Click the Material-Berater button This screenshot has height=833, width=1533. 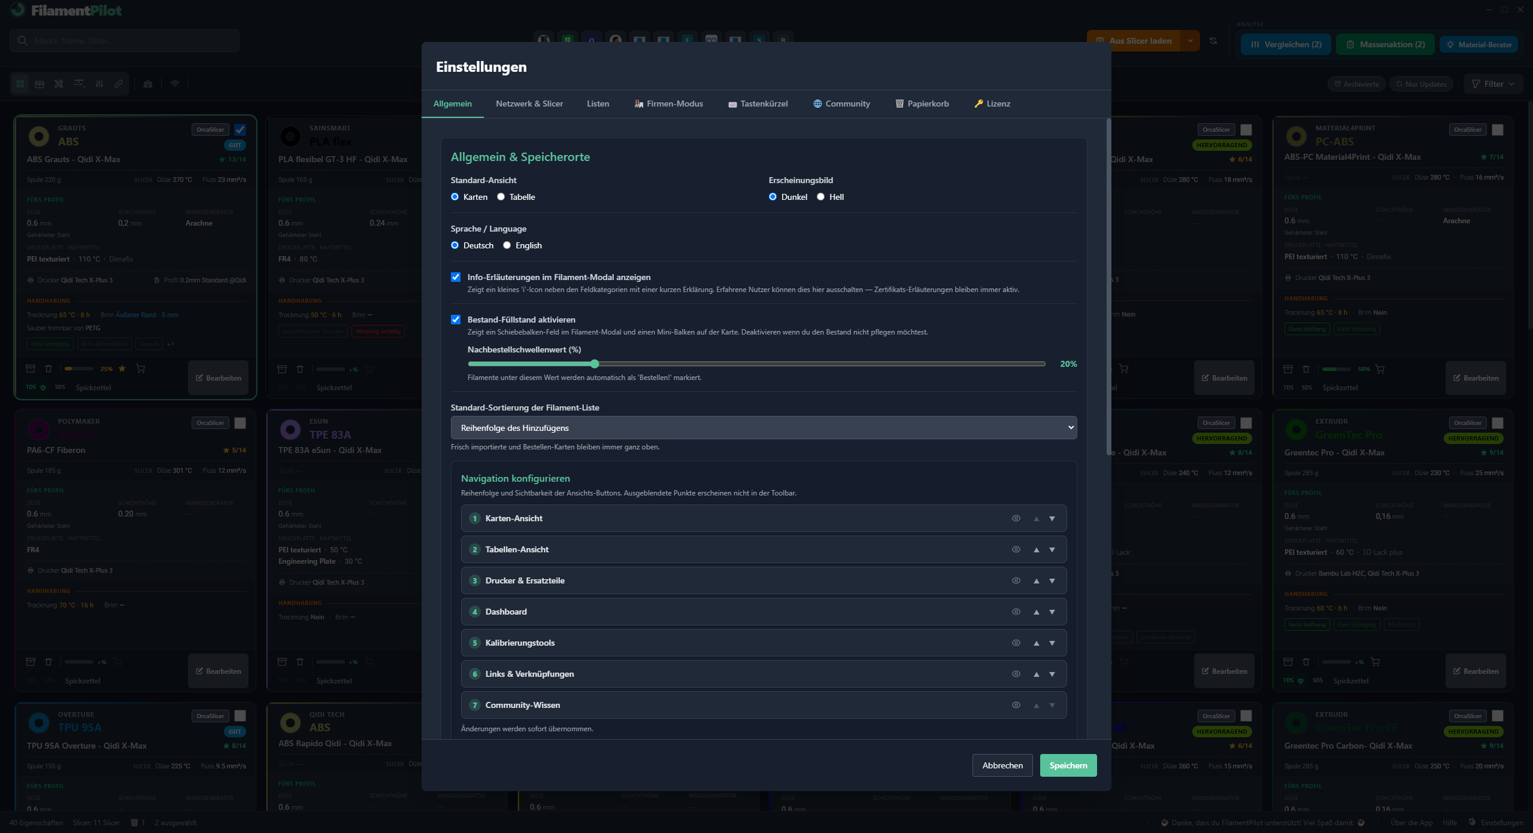[x=1479, y=44]
